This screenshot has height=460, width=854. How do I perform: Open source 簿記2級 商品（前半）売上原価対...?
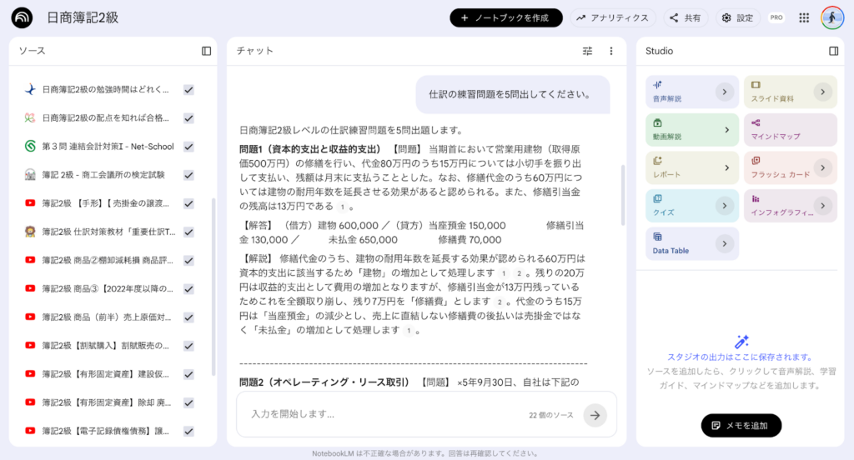(x=106, y=317)
